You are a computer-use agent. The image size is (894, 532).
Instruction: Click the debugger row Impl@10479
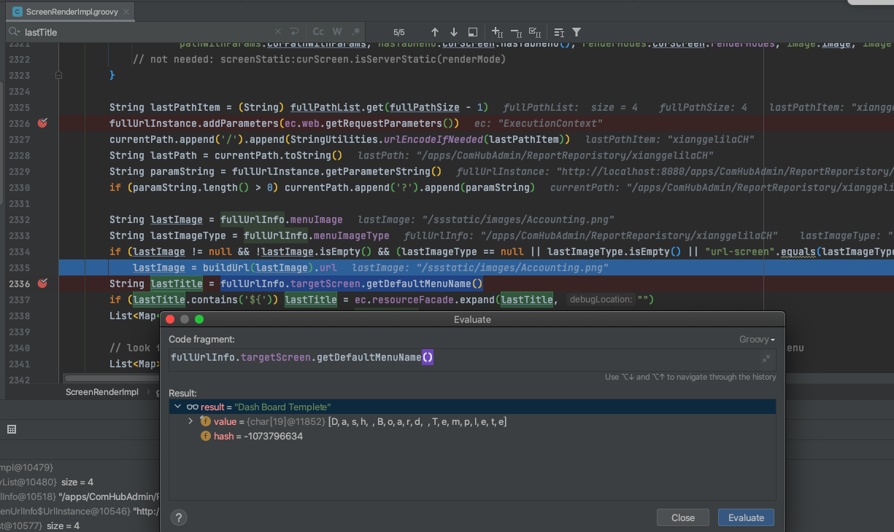[26, 467]
